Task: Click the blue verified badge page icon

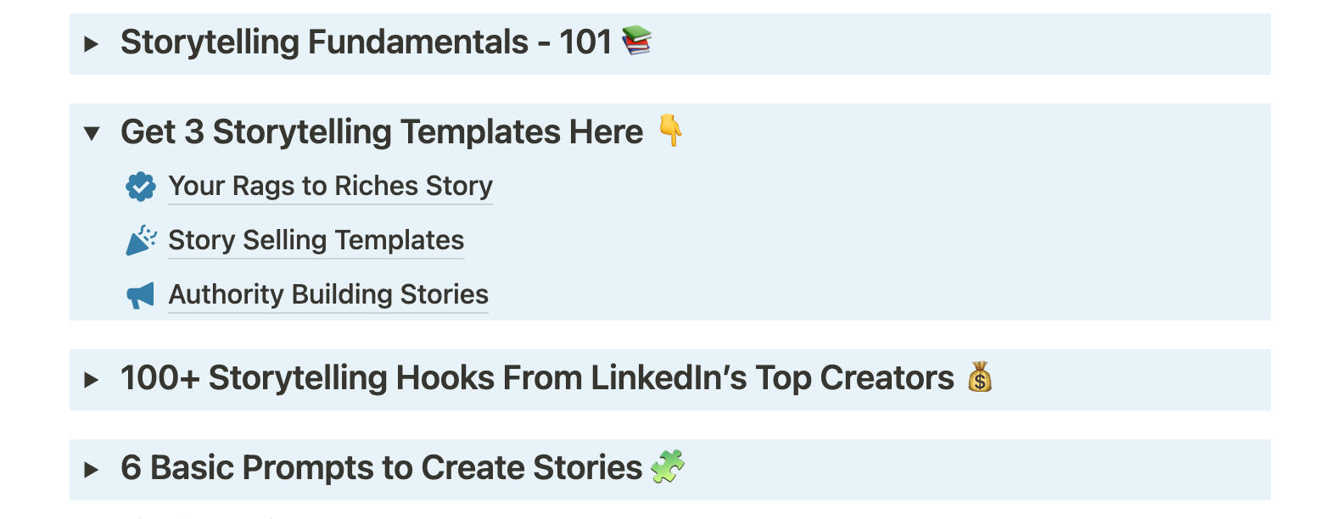Action: (x=141, y=187)
